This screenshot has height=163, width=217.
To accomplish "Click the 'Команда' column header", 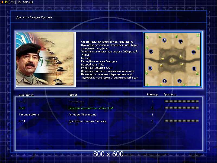I will point(152,95).
